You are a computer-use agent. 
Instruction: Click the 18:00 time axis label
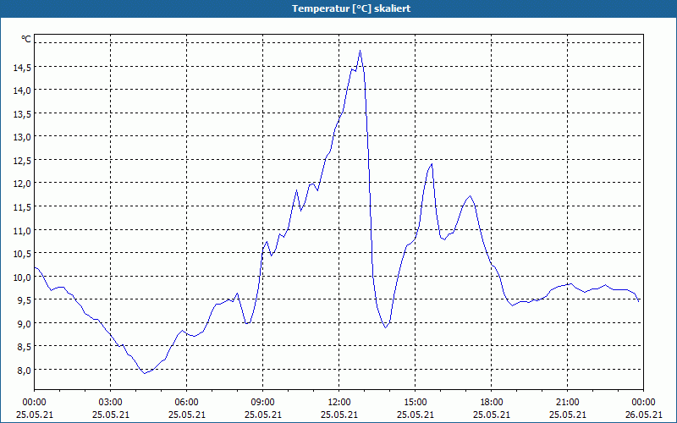[x=492, y=403]
